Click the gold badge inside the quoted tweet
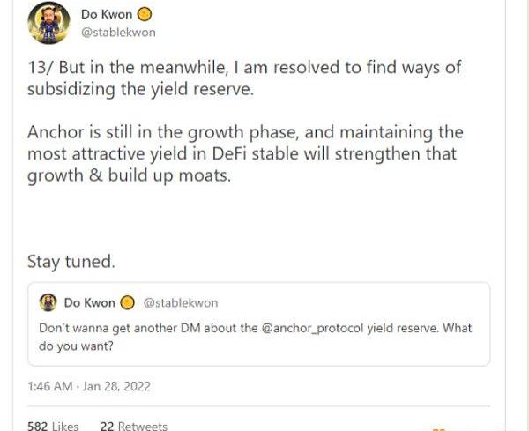 [127, 303]
